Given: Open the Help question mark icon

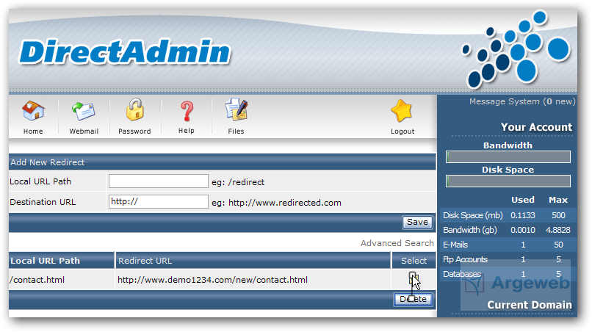Looking at the screenshot, I should [187, 111].
